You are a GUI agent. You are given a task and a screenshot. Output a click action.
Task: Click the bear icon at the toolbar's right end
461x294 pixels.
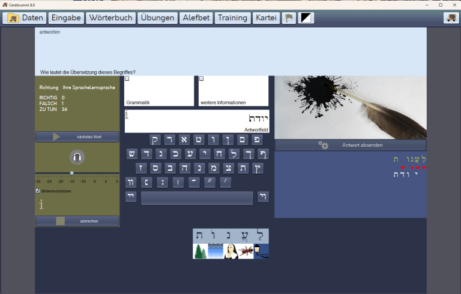tap(451, 18)
